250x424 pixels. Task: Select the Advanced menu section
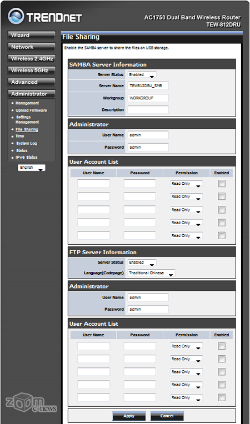click(x=32, y=82)
